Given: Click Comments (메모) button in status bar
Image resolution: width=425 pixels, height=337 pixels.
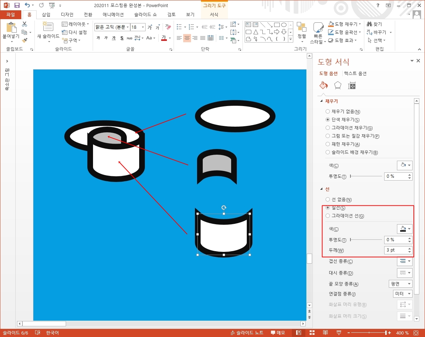Looking at the screenshot, I should point(278,333).
